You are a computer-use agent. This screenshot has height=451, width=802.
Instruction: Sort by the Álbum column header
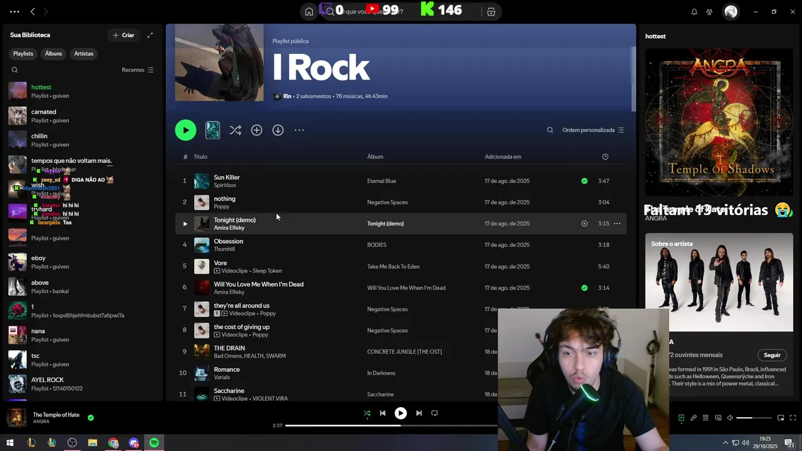click(x=375, y=157)
